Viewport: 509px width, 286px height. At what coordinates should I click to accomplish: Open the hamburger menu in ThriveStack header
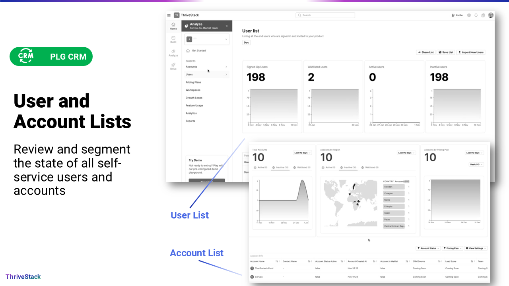[x=169, y=15]
